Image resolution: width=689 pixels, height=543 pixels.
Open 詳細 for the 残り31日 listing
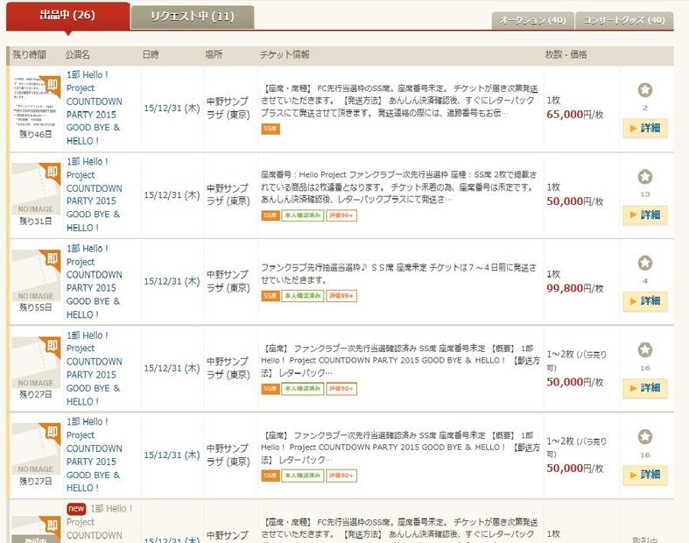[x=644, y=215]
